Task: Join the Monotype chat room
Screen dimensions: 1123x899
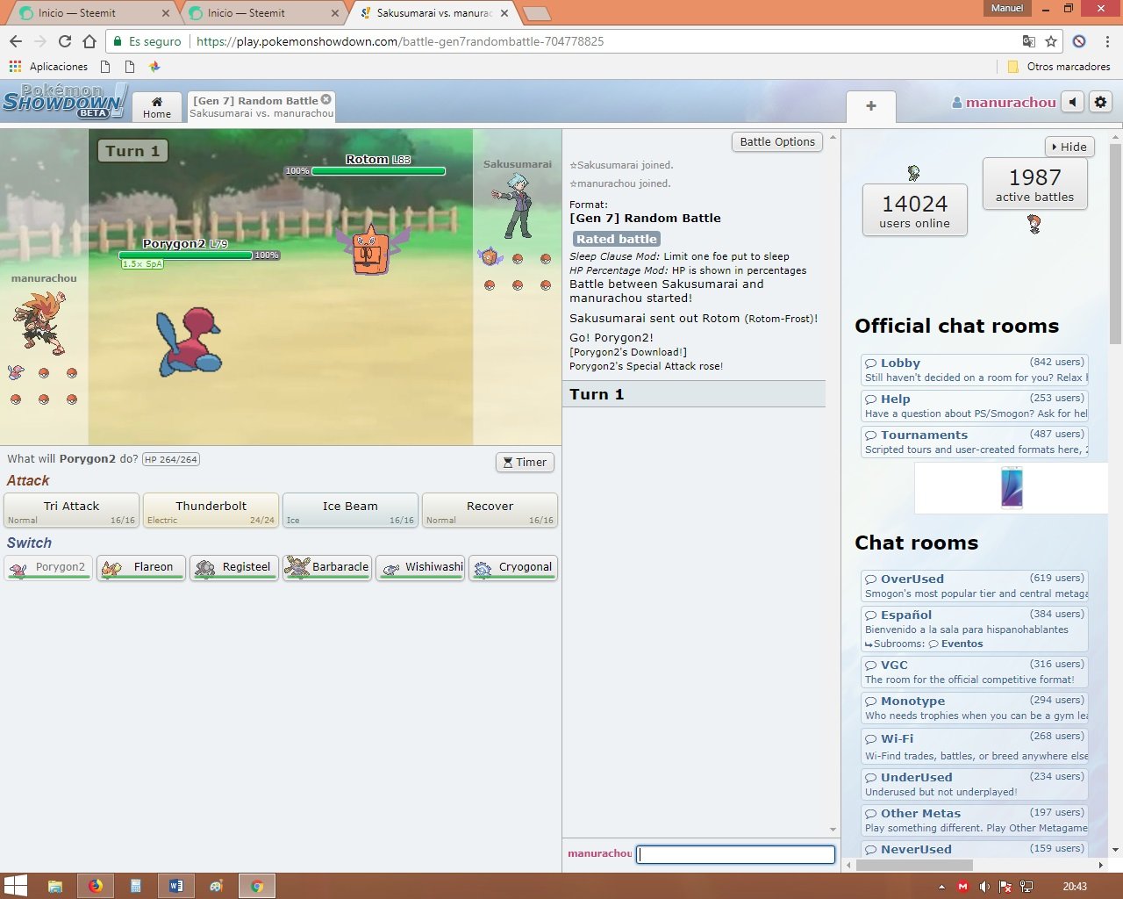Action: point(975,708)
